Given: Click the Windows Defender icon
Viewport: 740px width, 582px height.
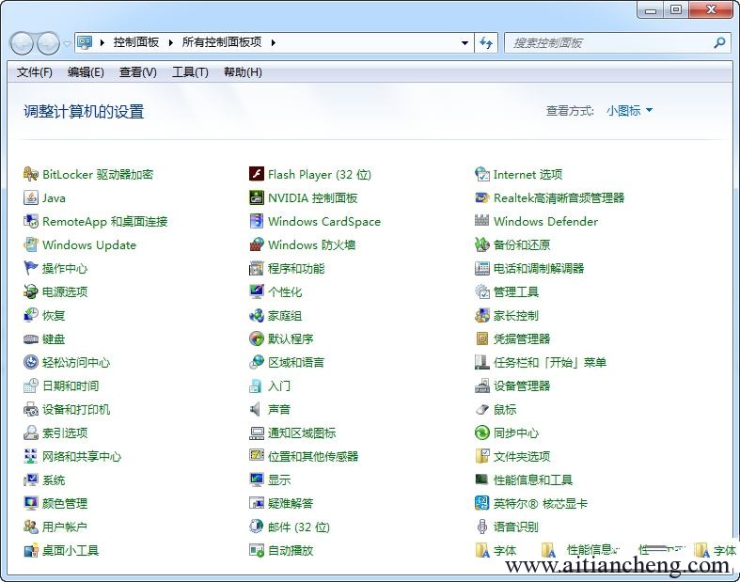Looking at the screenshot, I should pos(481,221).
